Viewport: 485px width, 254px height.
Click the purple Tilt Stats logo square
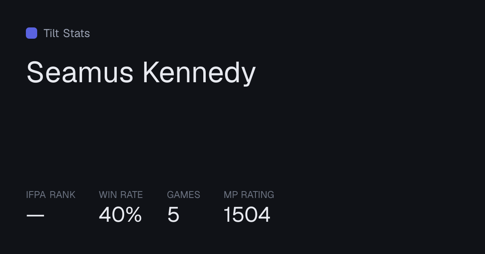tap(32, 33)
